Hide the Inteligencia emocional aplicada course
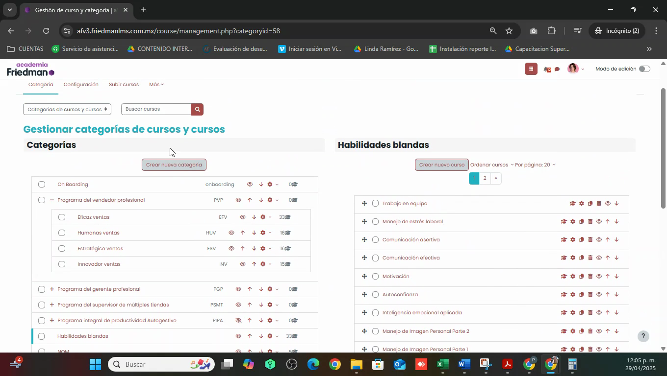The width and height of the screenshot is (667, 376). pyautogui.click(x=599, y=313)
